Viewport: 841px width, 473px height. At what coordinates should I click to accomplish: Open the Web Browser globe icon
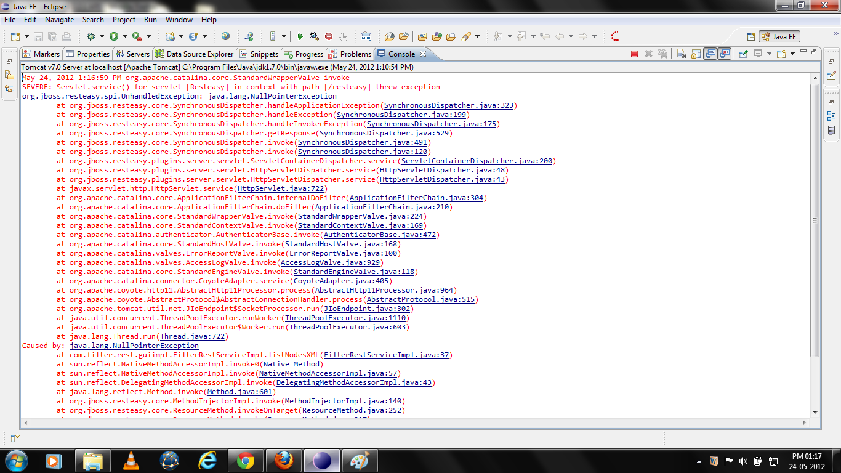[225, 36]
